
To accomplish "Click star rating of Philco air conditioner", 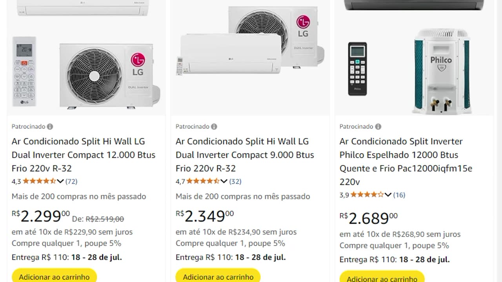I will pyautogui.click(x=367, y=195).
